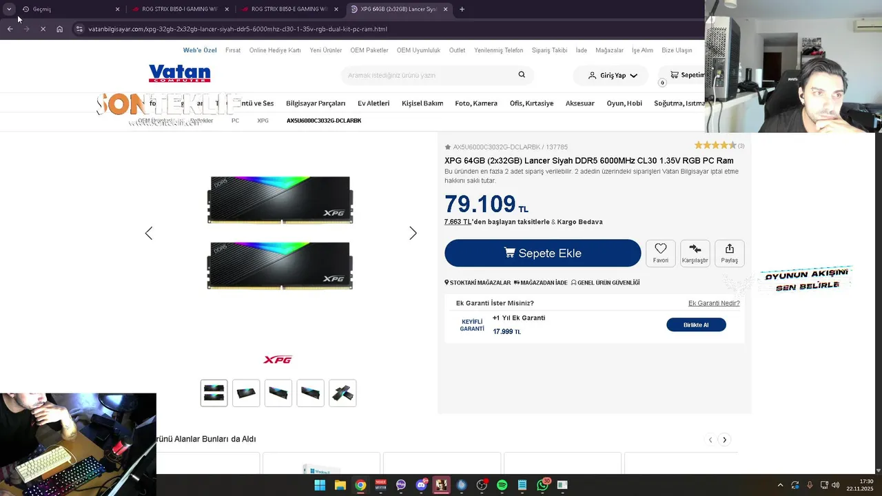Image resolution: width=882 pixels, height=496 pixels.
Task: Add product to Favori with heart icon
Action: [661, 253]
